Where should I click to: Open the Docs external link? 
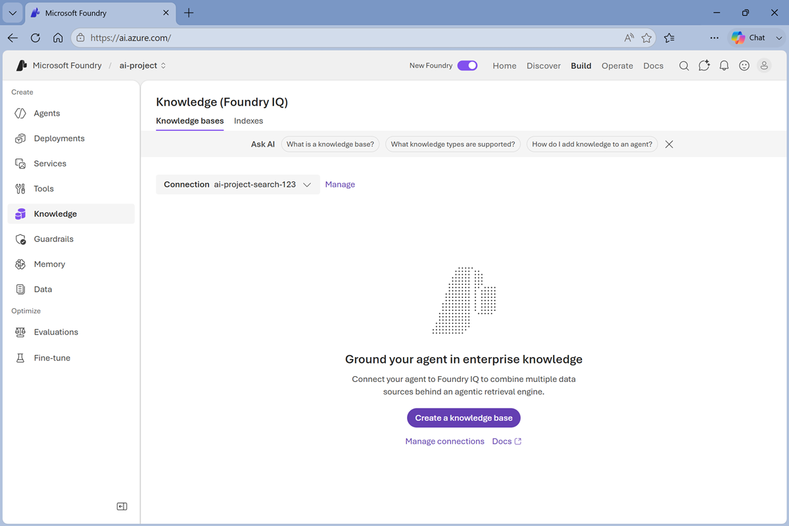pyautogui.click(x=506, y=441)
